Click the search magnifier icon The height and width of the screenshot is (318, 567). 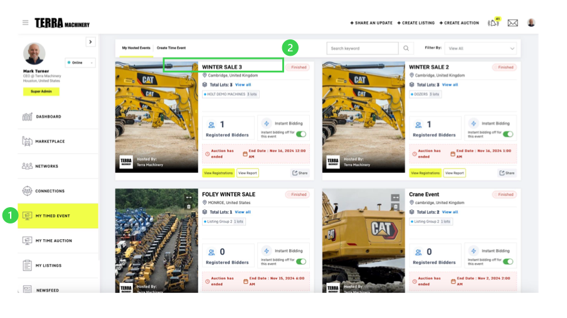pyautogui.click(x=406, y=48)
